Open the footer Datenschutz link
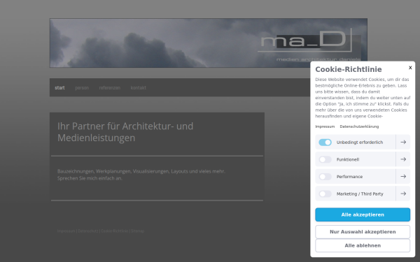 [88, 231]
